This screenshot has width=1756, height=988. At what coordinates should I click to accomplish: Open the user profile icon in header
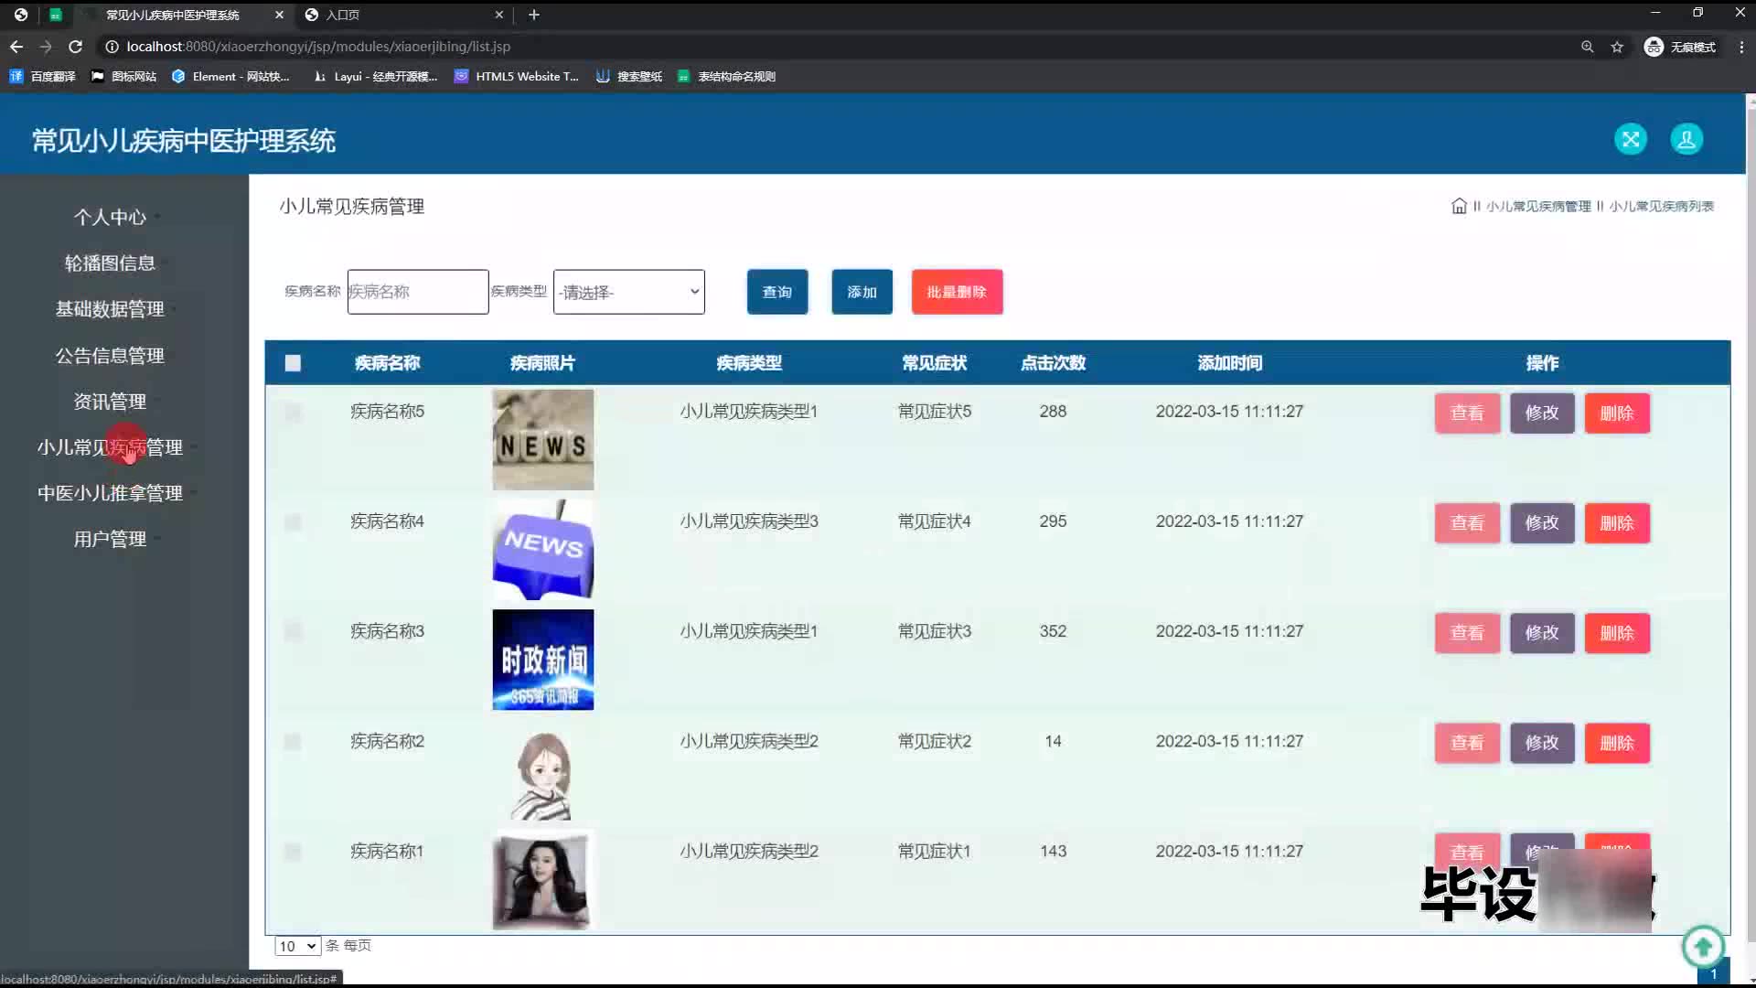pyautogui.click(x=1686, y=139)
